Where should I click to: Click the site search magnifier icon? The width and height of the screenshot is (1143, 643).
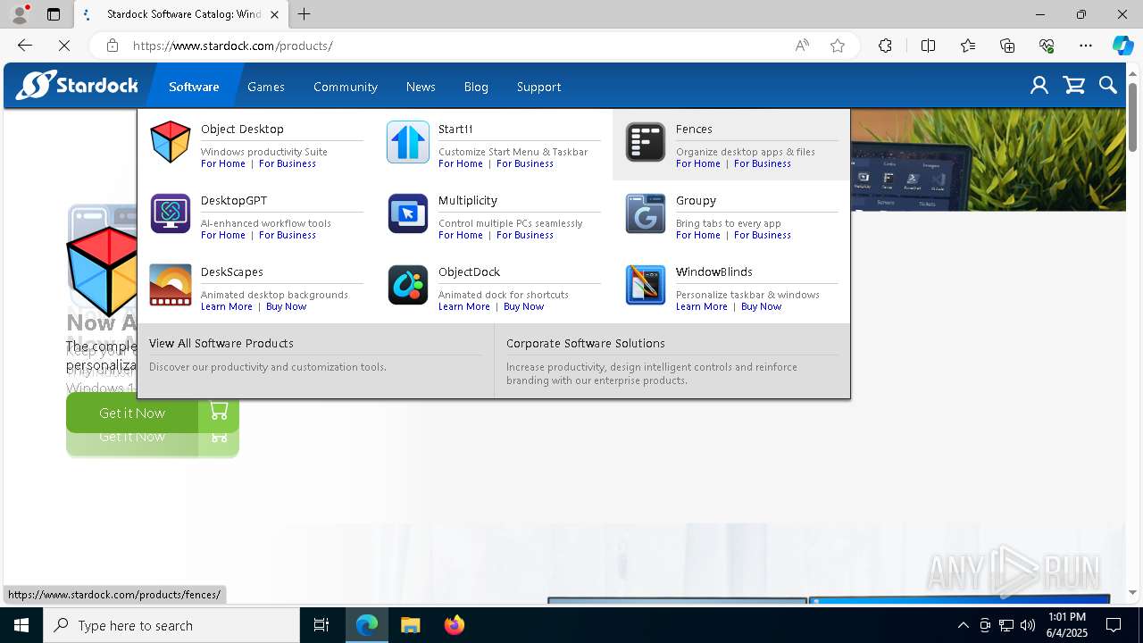(x=1108, y=86)
